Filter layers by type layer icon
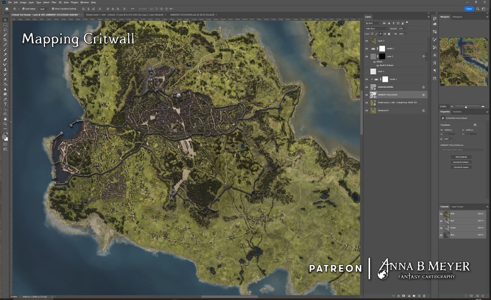Screen dimensions: 491x300 point(393,23)
